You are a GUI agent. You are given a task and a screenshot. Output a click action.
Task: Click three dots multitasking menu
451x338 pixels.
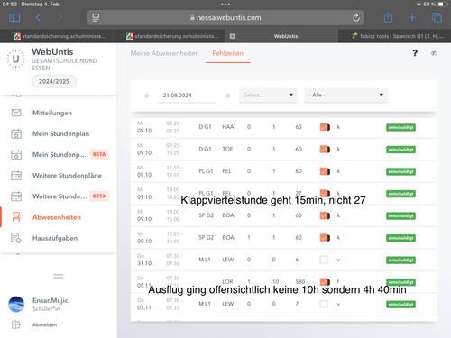click(x=225, y=5)
